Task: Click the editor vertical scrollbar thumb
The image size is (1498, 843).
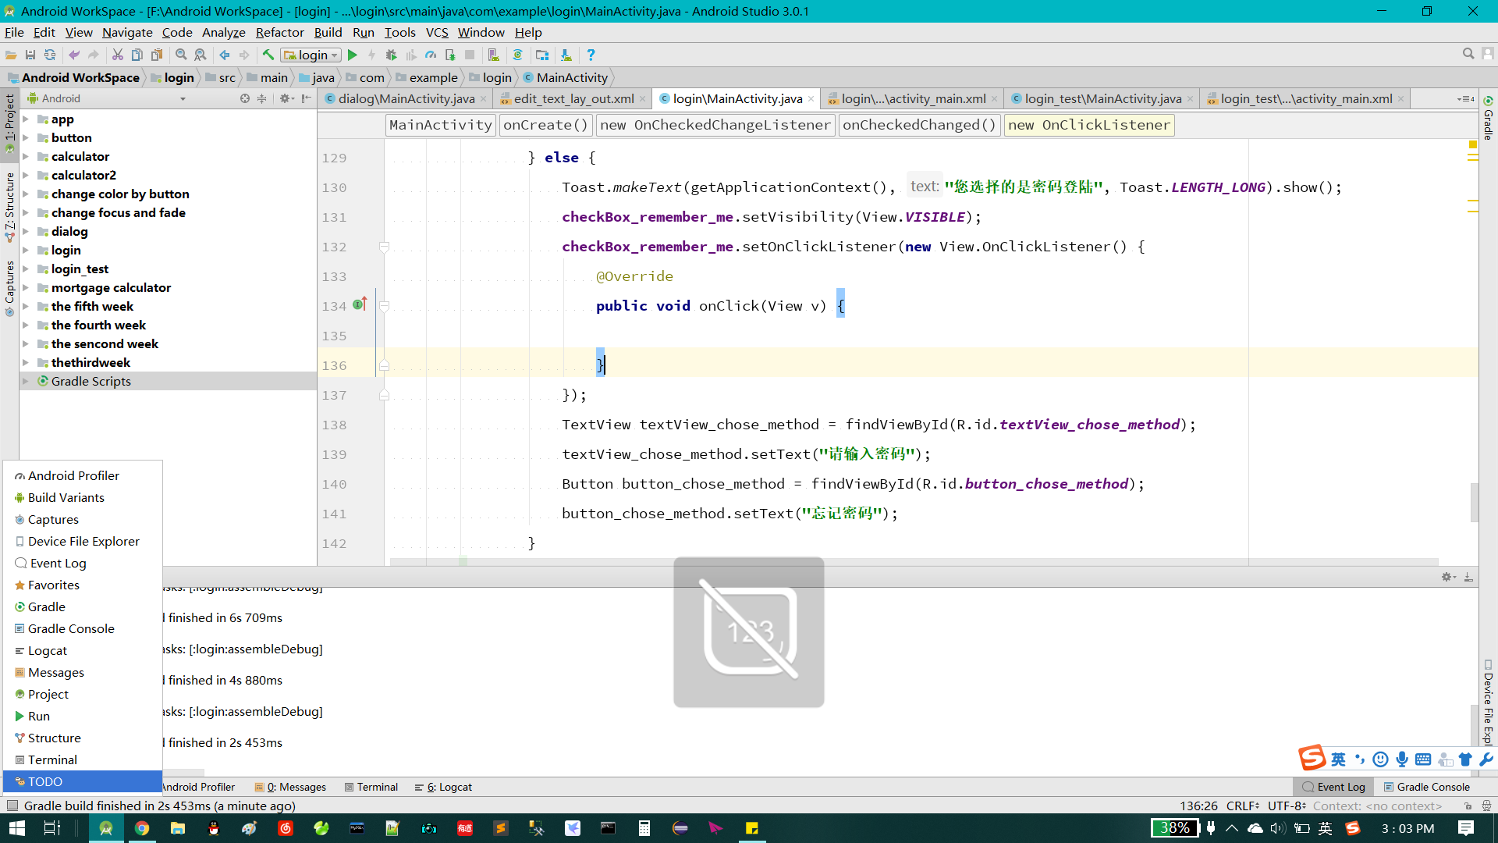Action: [x=1474, y=502]
